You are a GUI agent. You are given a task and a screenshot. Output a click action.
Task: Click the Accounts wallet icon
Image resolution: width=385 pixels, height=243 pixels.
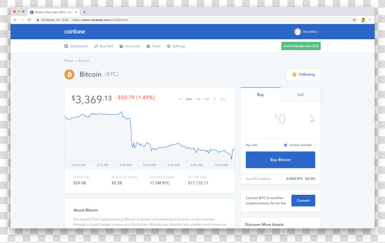coord(121,46)
